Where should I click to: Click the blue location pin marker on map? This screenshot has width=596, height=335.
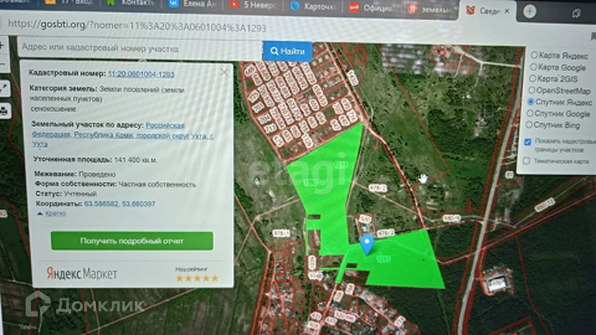[367, 244]
